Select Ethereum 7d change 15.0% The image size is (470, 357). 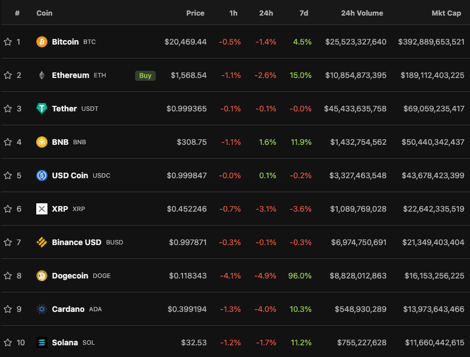pos(300,75)
